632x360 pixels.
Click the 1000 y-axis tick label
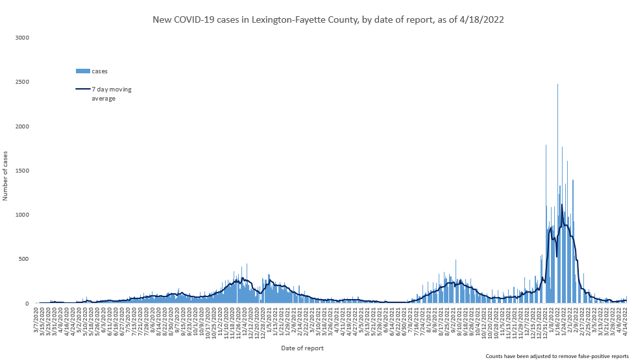23,215
